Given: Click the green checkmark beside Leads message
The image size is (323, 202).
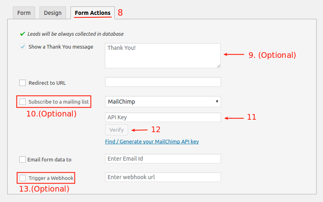Looking at the screenshot, I should (x=23, y=34).
